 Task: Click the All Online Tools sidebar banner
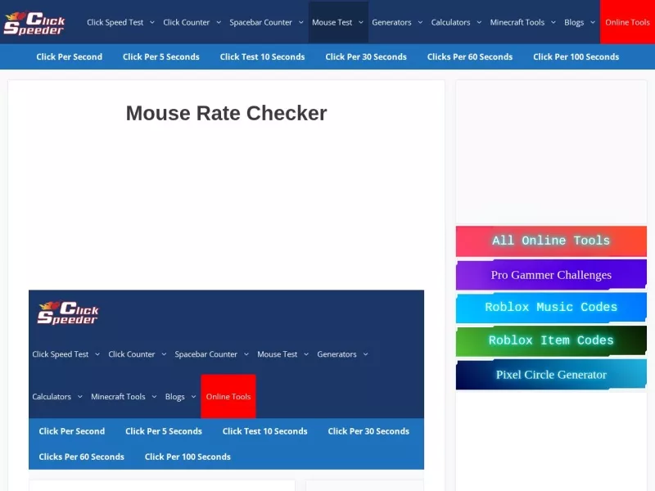click(551, 241)
